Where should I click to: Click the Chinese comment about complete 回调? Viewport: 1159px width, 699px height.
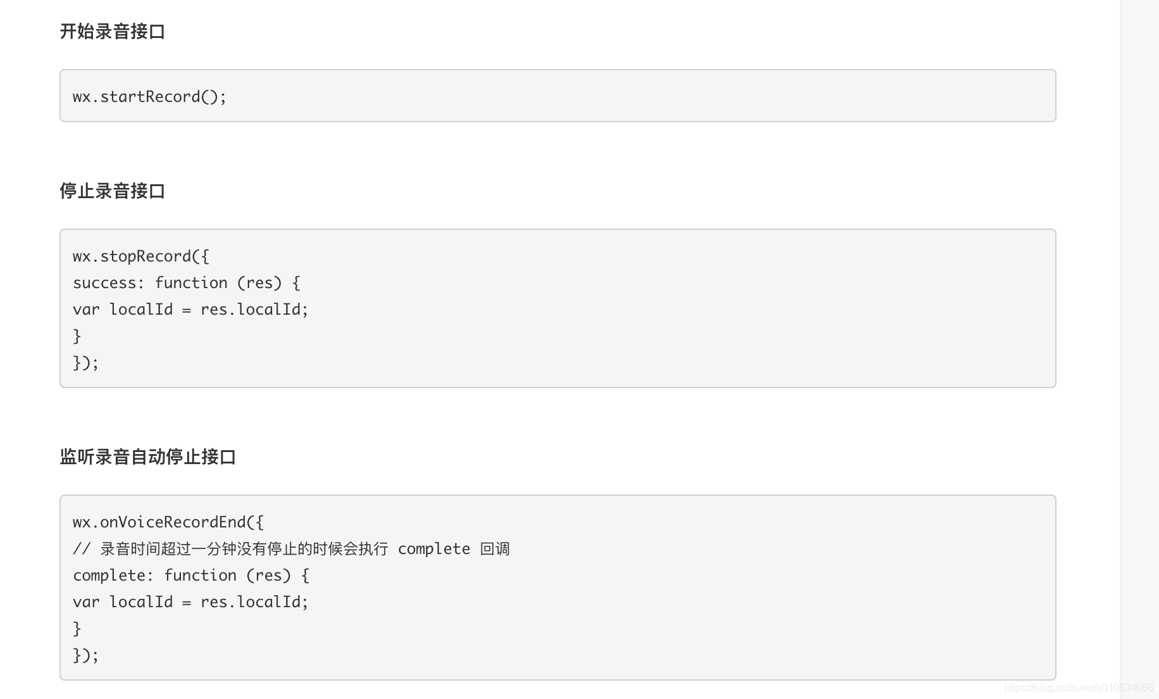(x=291, y=548)
